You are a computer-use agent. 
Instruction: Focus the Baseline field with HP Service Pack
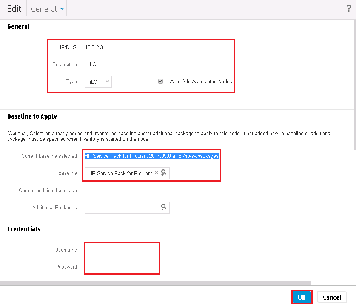pyautogui.click(x=120, y=173)
